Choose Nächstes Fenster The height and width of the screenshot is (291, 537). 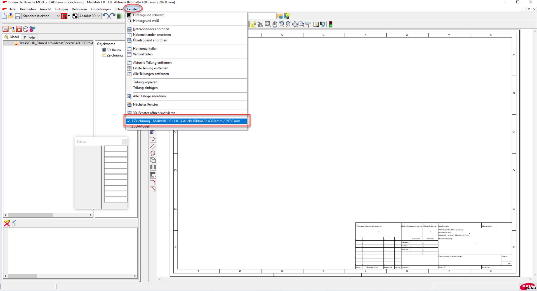click(x=186, y=105)
